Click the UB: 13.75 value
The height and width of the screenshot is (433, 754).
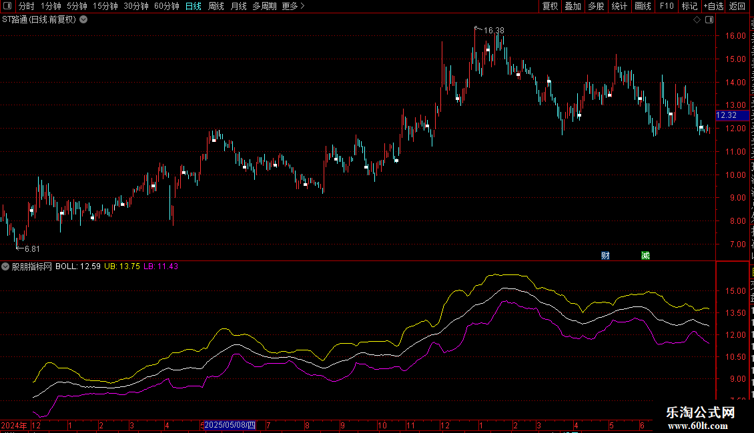coord(122,266)
